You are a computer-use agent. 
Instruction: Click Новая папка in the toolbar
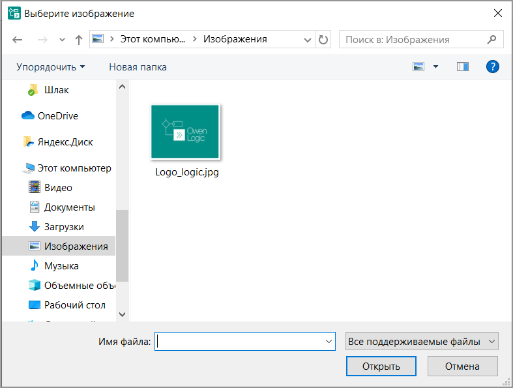coord(138,67)
